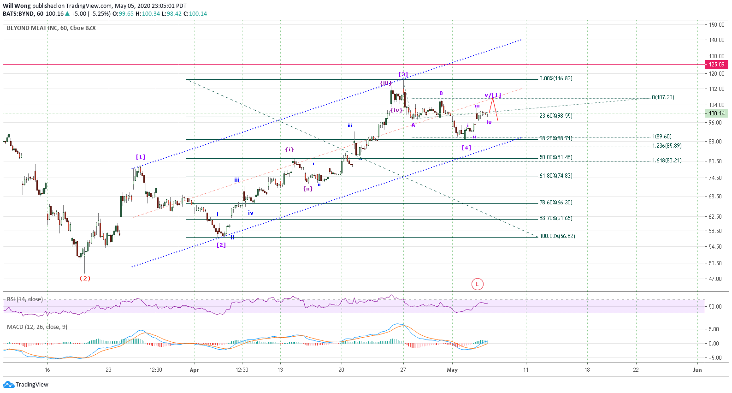This screenshot has width=732, height=393.
Task: Click the {i} wave label
Action: pos(289,149)
